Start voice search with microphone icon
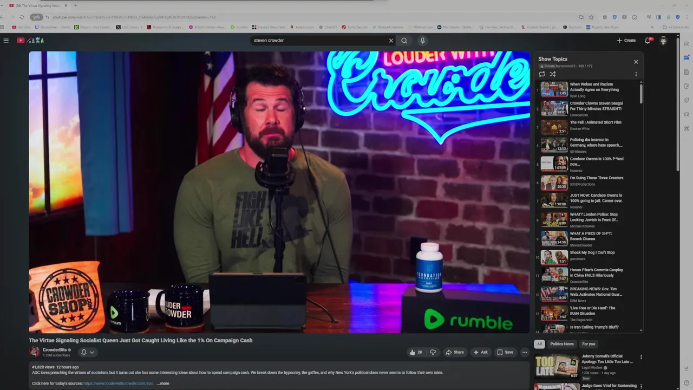 pyautogui.click(x=423, y=40)
